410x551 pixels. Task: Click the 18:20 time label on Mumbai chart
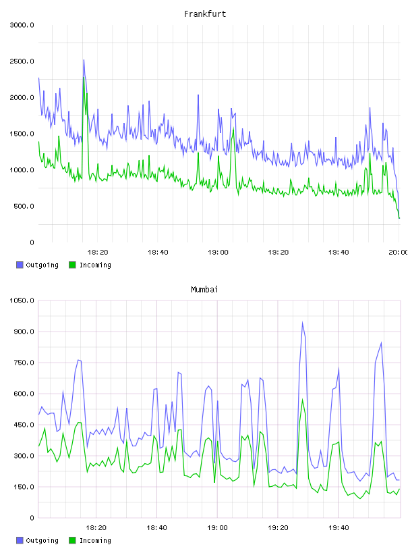[96, 528]
